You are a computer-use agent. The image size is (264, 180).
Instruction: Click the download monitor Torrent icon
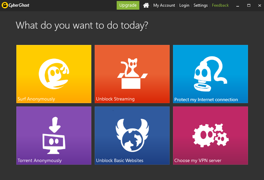coord(54,135)
